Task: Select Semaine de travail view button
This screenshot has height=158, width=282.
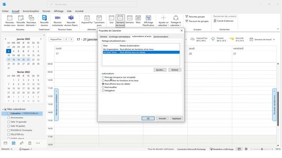Action: (120, 21)
